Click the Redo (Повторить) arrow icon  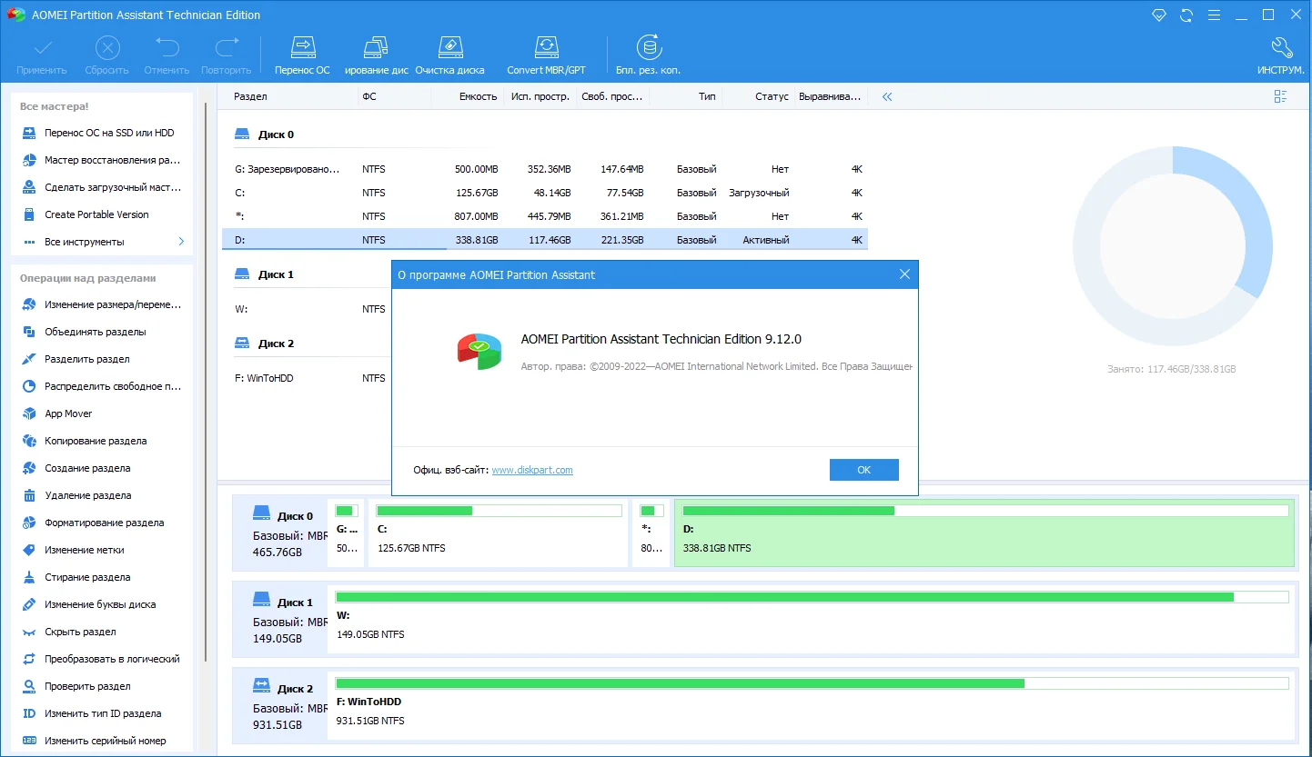coord(226,47)
